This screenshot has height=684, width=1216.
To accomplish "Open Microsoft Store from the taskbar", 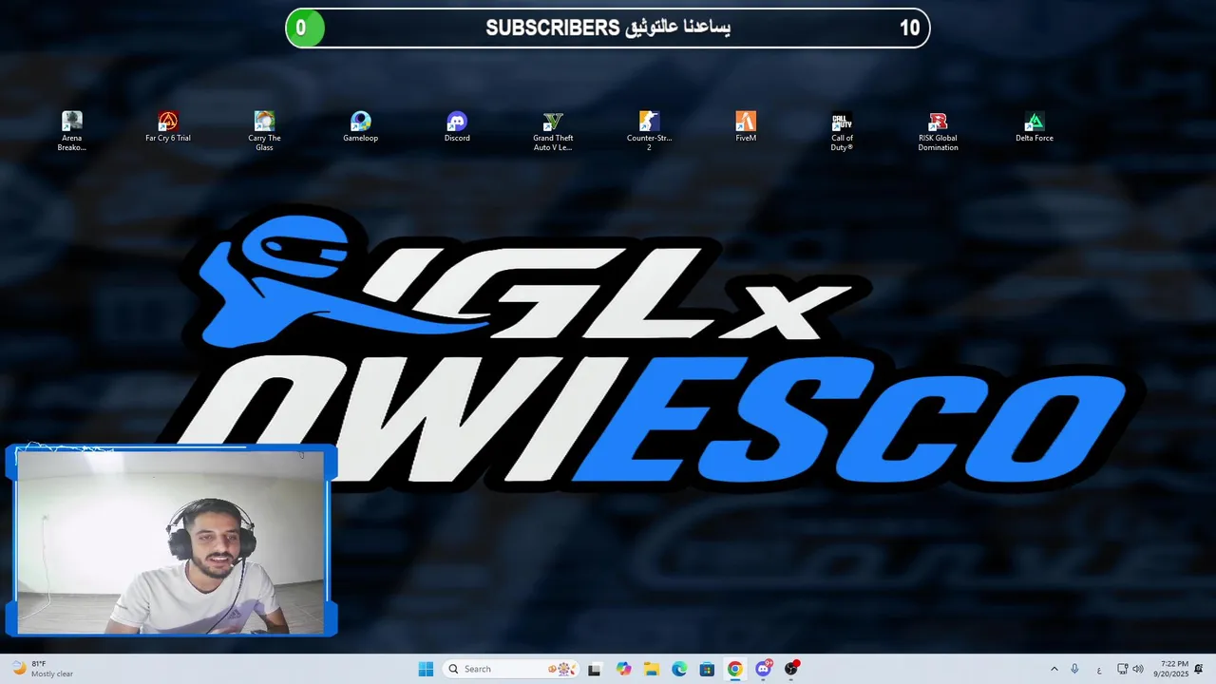I will click(x=707, y=669).
